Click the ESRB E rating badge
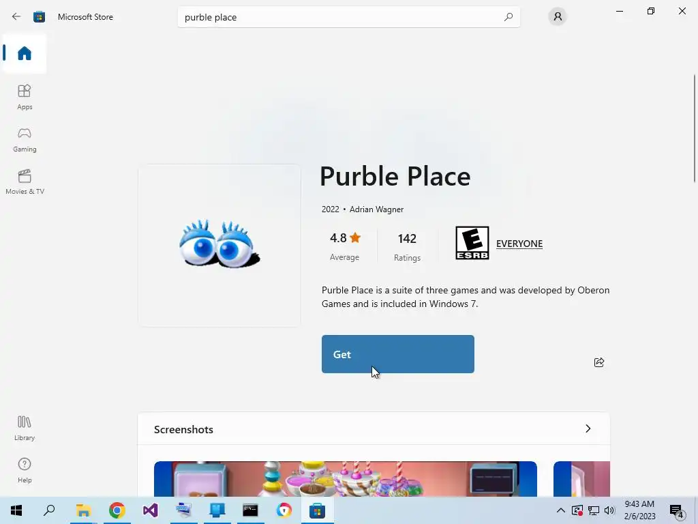Viewport: 698px width, 524px height. (x=472, y=243)
